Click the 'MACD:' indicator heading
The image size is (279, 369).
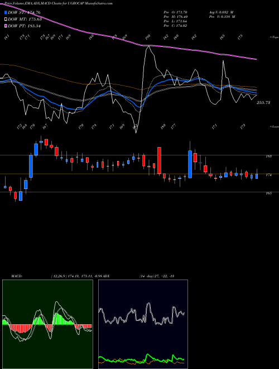[17, 276]
